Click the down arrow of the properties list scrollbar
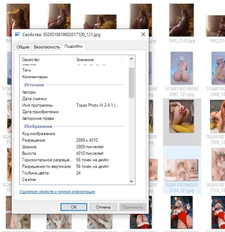 (x=131, y=181)
